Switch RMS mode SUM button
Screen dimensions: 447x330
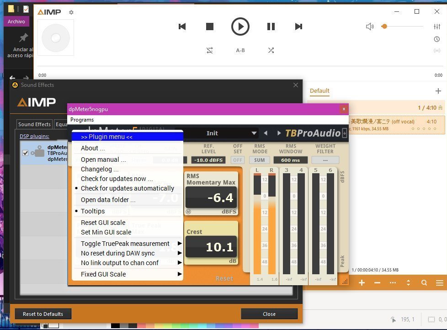(260, 160)
